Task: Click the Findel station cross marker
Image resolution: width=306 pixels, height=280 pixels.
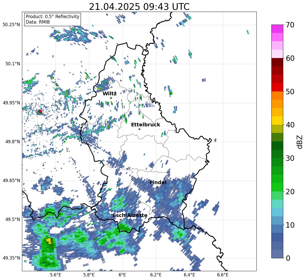Action: pos(158,187)
